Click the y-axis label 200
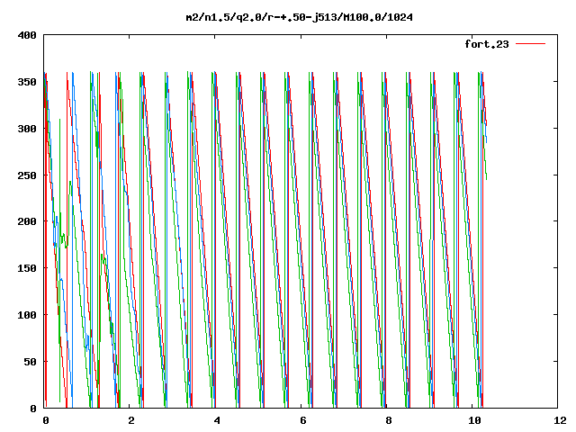Screen dimensions: 576x432 (27, 221)
